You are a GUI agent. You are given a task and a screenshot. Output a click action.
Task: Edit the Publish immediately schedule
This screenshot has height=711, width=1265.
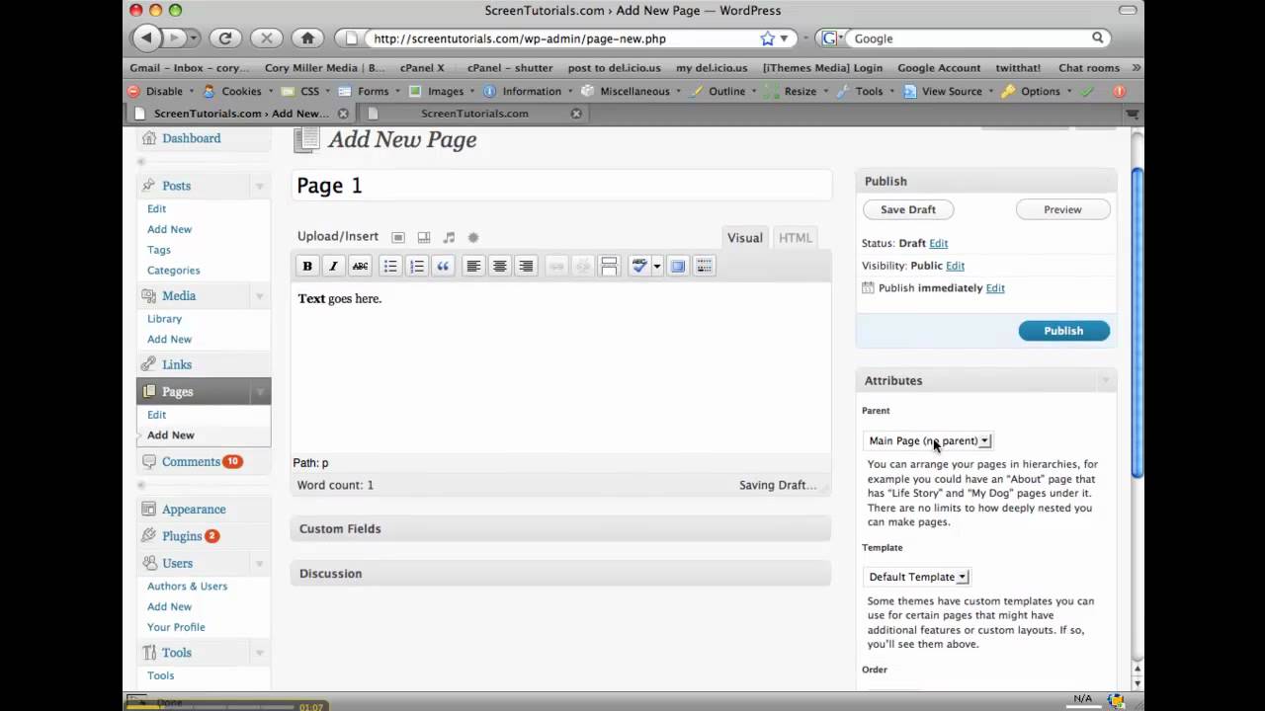tap(995, 288)
